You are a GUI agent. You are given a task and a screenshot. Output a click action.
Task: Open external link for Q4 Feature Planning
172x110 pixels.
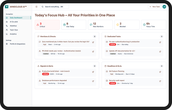tap(160, 72)
